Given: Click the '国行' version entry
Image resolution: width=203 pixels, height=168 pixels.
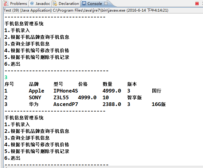Looking at the screenshot, I should click(157, 91).
